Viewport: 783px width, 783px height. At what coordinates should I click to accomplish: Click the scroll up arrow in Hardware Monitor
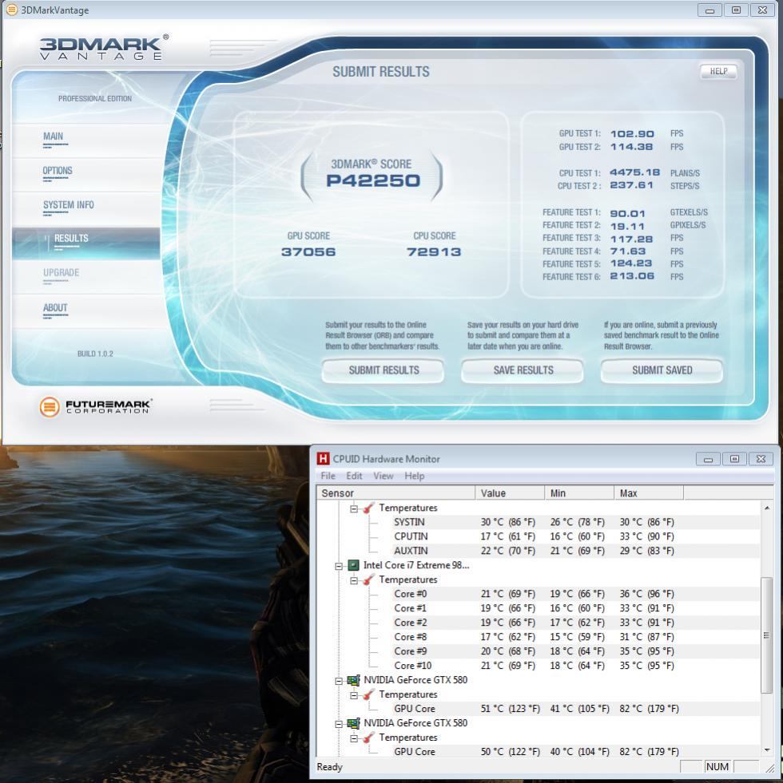pos(767,508)
